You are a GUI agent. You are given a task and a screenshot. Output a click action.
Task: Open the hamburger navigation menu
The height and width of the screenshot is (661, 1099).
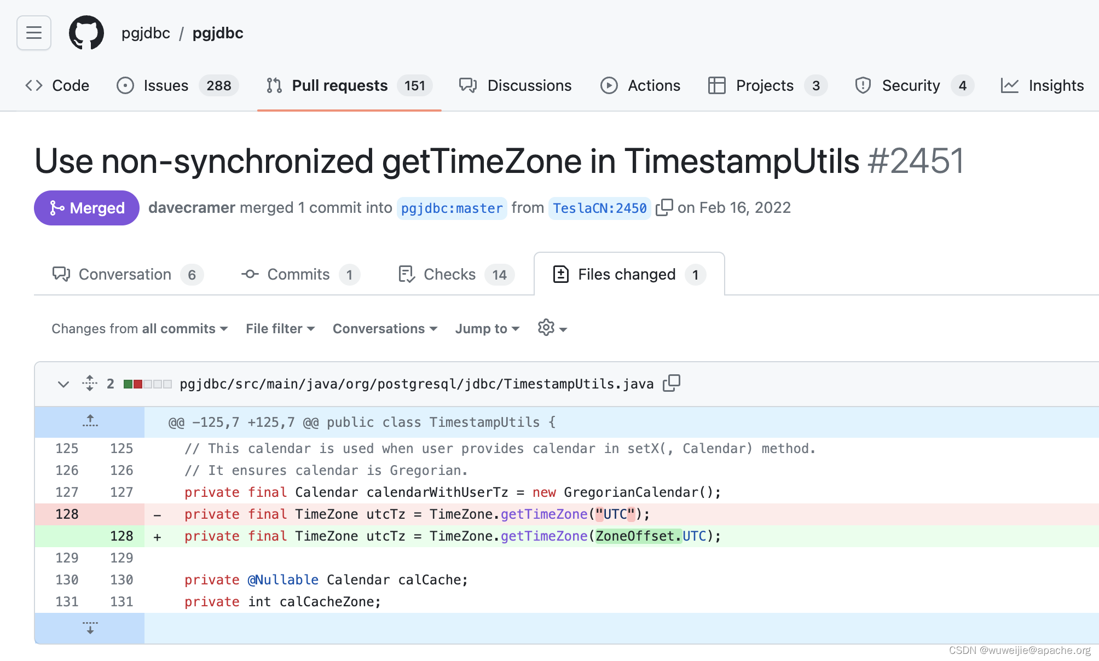point(34,33)
